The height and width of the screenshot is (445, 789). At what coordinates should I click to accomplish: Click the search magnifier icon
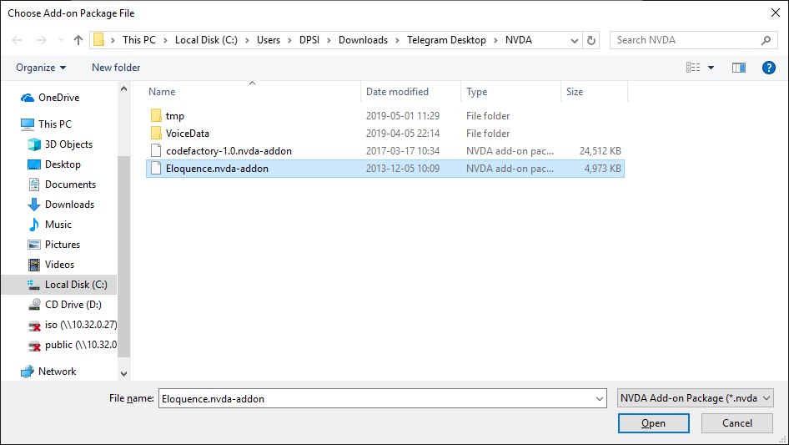click(x=766, y=40)
